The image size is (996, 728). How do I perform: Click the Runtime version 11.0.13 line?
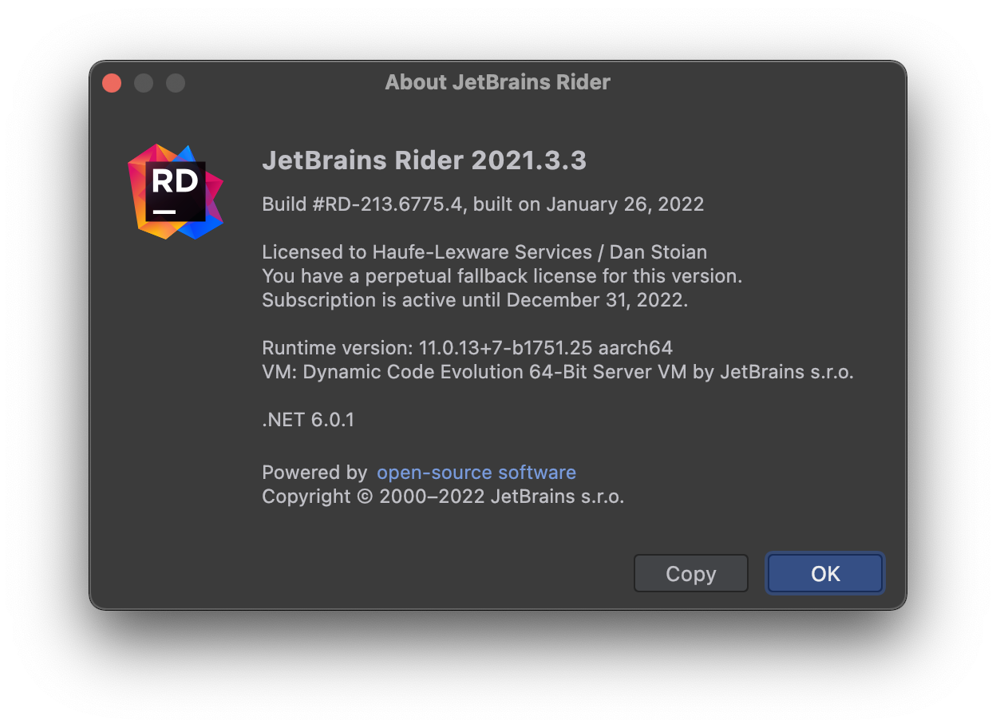pos(467,348)
